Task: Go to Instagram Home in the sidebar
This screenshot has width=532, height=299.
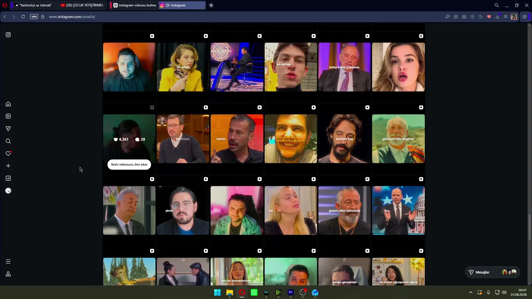Action: (x=8, y=104)
